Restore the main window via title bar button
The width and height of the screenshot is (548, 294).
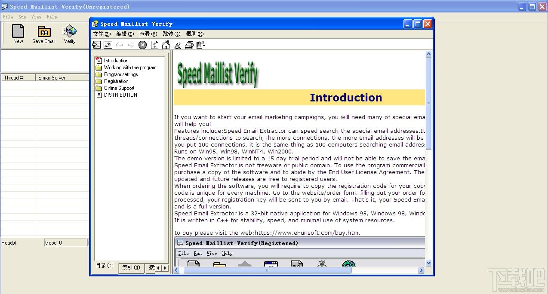point(532,6)
